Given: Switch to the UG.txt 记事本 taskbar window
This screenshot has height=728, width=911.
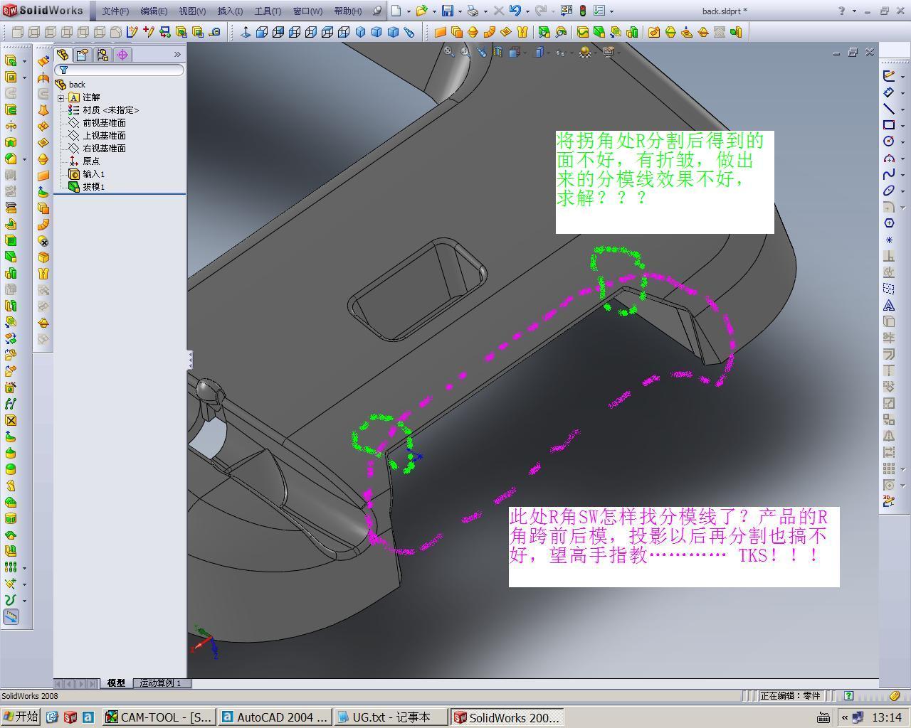Looking at the screenshot, I should tap(391, 717).
